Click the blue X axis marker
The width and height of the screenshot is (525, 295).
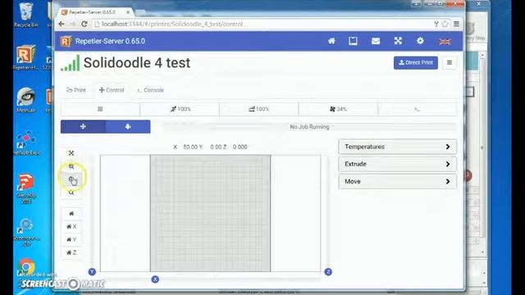pyautogui.click(x=155, y=279)
